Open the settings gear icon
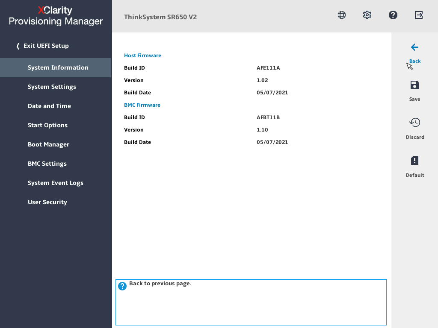The height and width of the screenshot is (328, 438). [367, 15]
